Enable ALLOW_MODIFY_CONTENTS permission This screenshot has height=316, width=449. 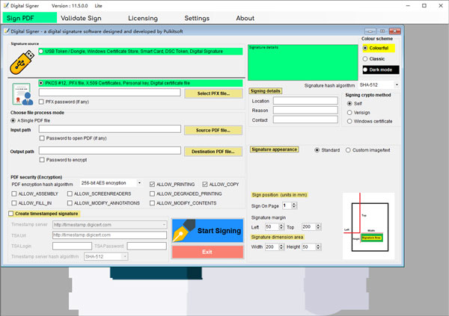[x=153, y=203]
